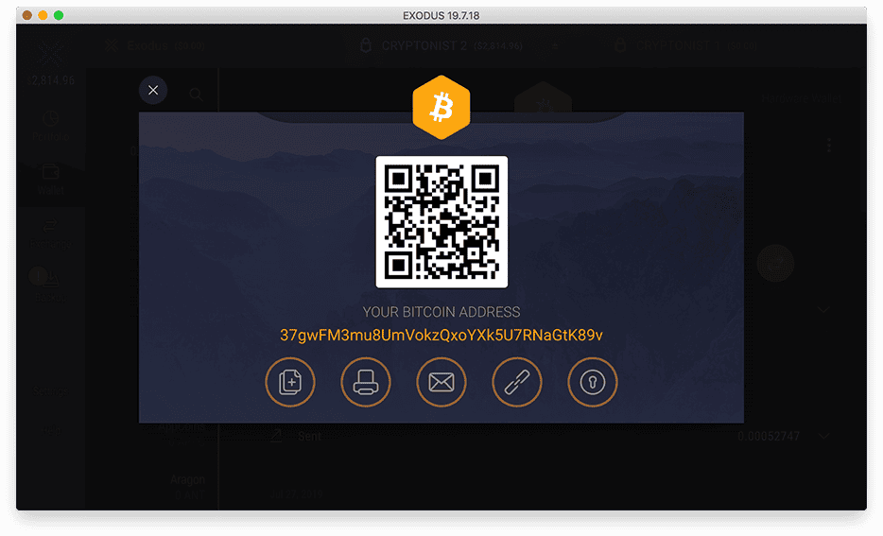Click the round send button behind dialog
883x536 pixels.
[775, 263]
